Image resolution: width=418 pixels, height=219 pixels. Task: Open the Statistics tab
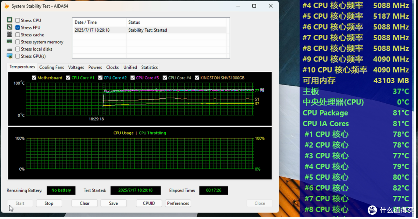(x=149, y=67)
